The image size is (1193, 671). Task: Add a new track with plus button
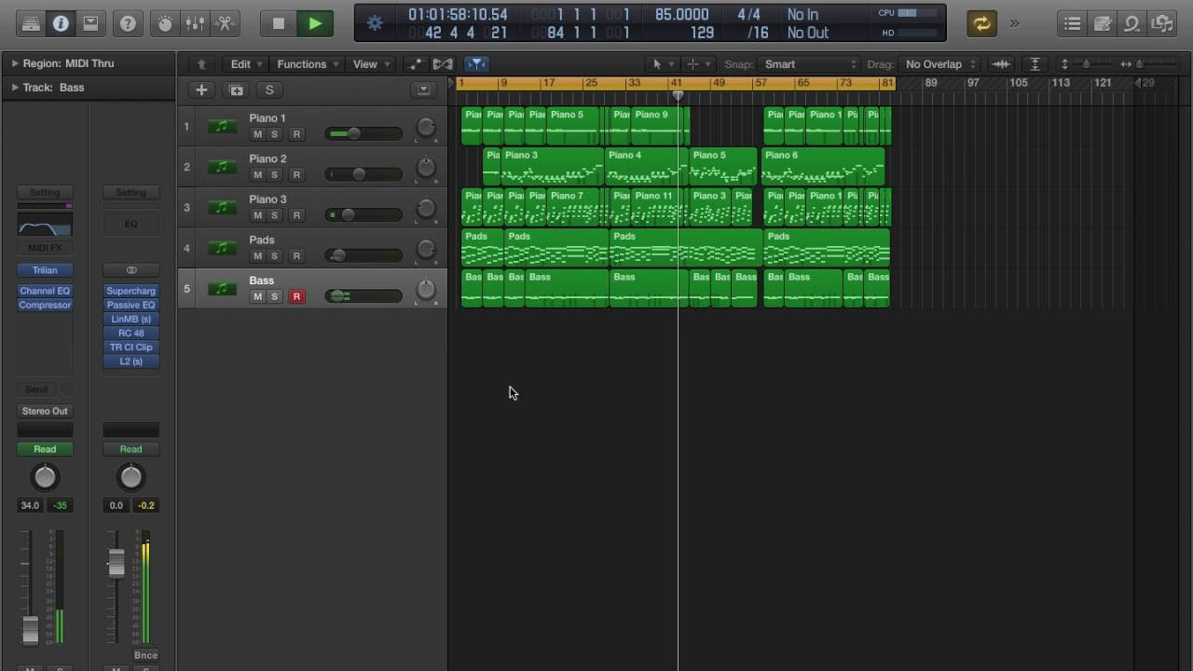201,89
